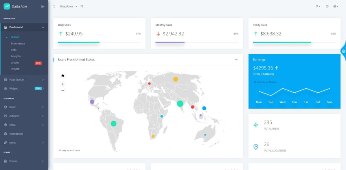The image size is (346, 170).
Task: Open the CRM dashboard
Action: click(x=13, y=50)
